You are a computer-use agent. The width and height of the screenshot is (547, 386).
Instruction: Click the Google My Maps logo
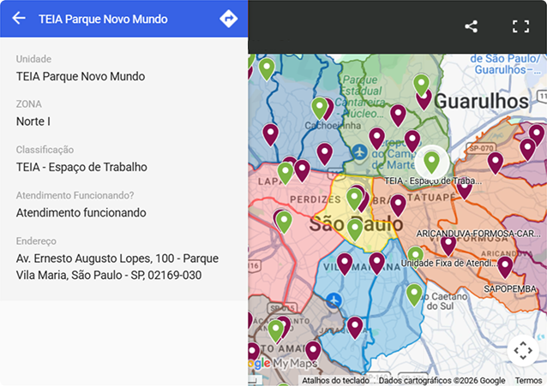pos(283,364)
